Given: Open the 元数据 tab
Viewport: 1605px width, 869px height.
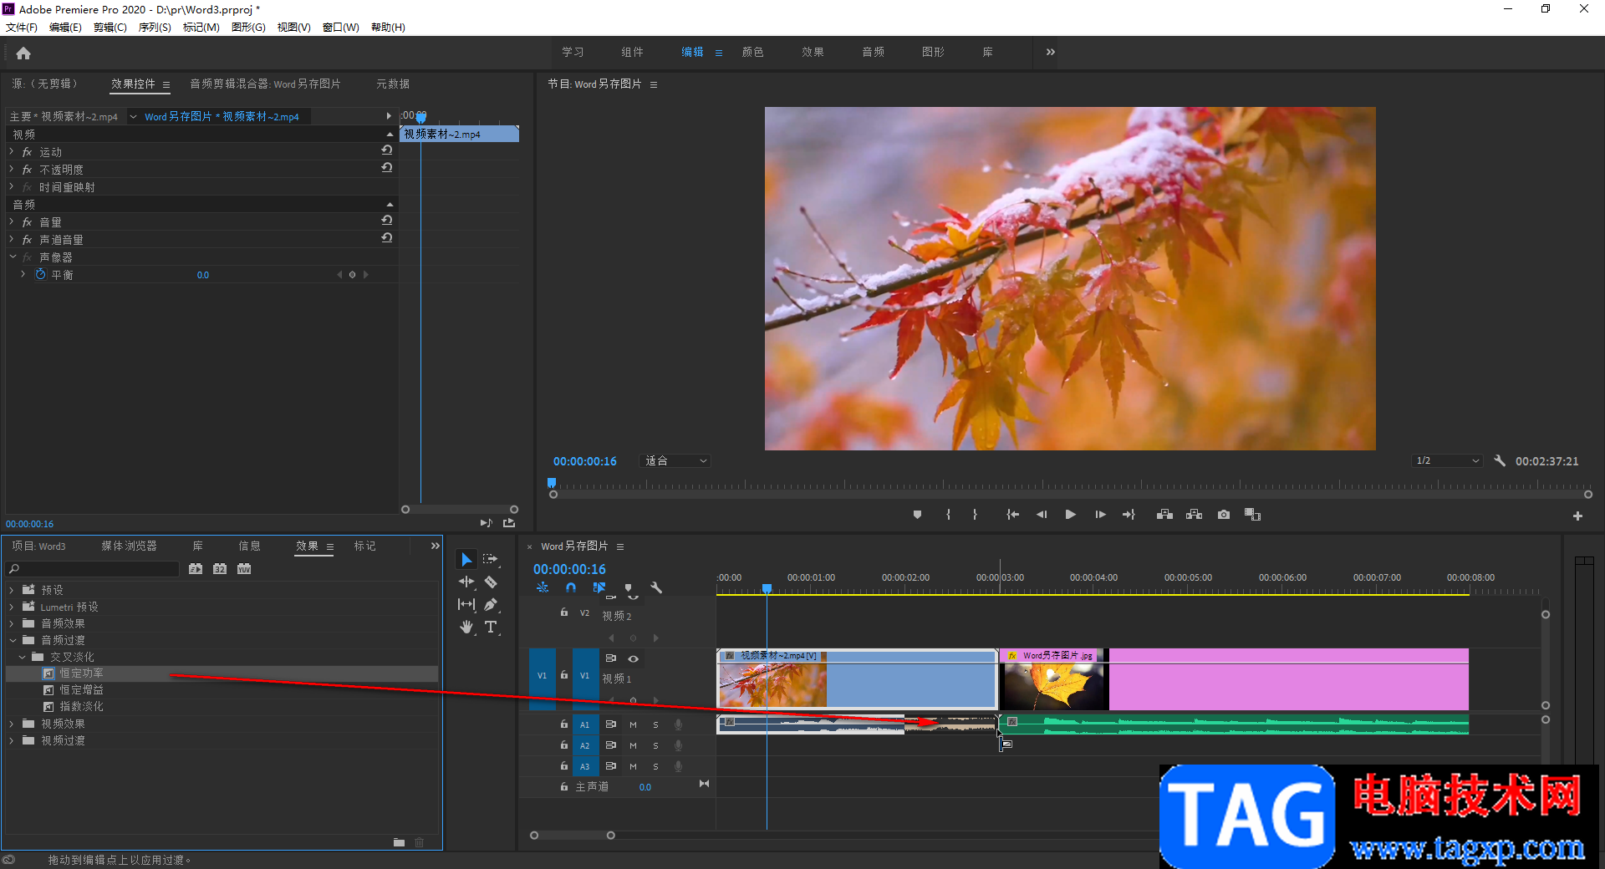Looking at the screenshot, I should click(x=392, y=84).
